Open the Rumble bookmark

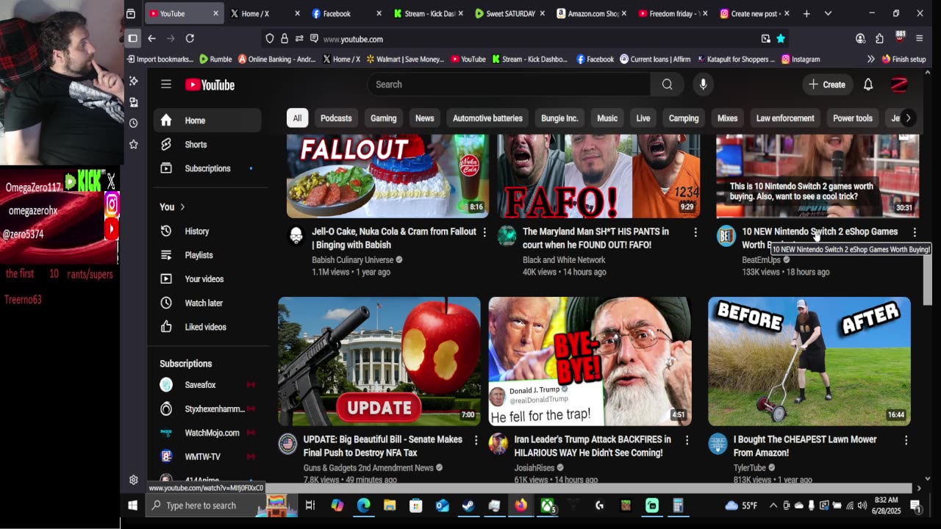coord(215,59)
